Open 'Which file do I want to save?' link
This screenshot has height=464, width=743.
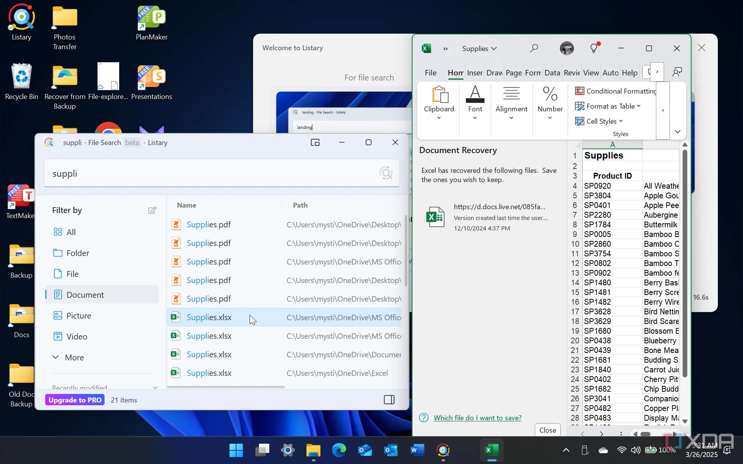(478, 418)
